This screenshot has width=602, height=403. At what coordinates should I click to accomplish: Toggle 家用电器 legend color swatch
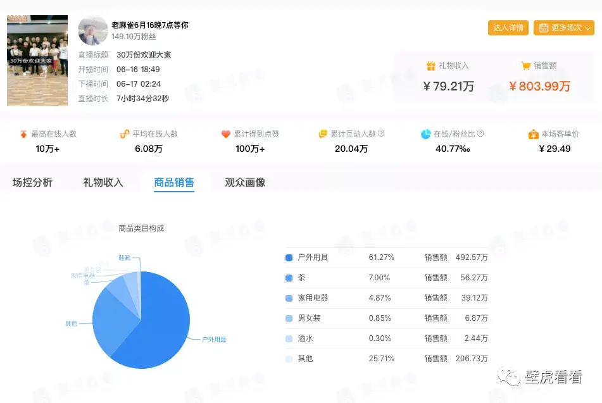[289, 298]
